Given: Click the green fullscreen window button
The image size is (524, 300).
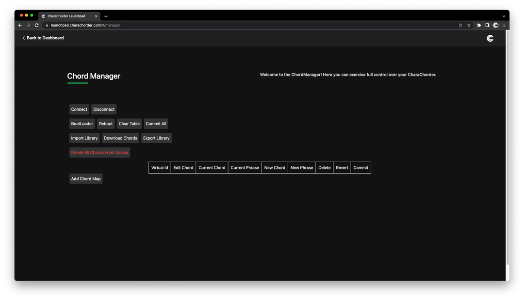Looking at the screenshot, I should (x=32, y=15).
